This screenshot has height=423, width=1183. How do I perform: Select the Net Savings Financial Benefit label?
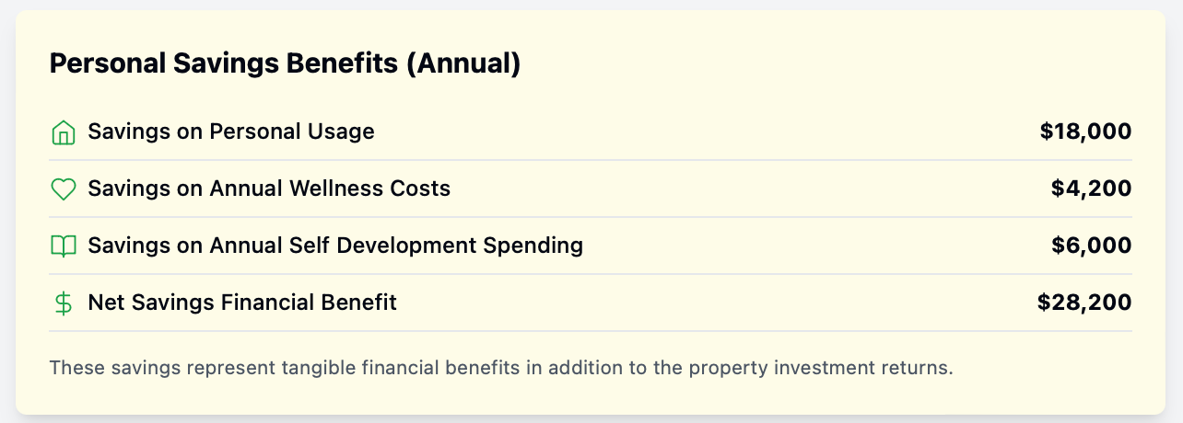click(242, 302)
